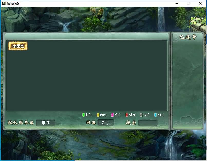Click the yellow 良好 status indicator
The height and width of the screenshot is (161, 207).
click(x=98, y=115)
